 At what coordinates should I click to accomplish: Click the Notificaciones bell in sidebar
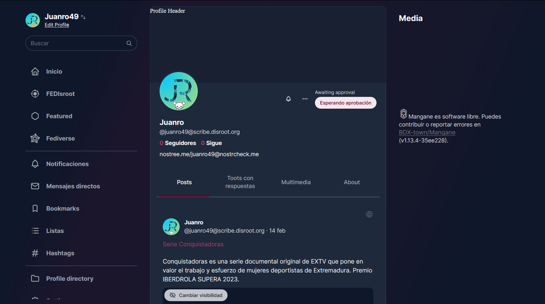point(35,164)
